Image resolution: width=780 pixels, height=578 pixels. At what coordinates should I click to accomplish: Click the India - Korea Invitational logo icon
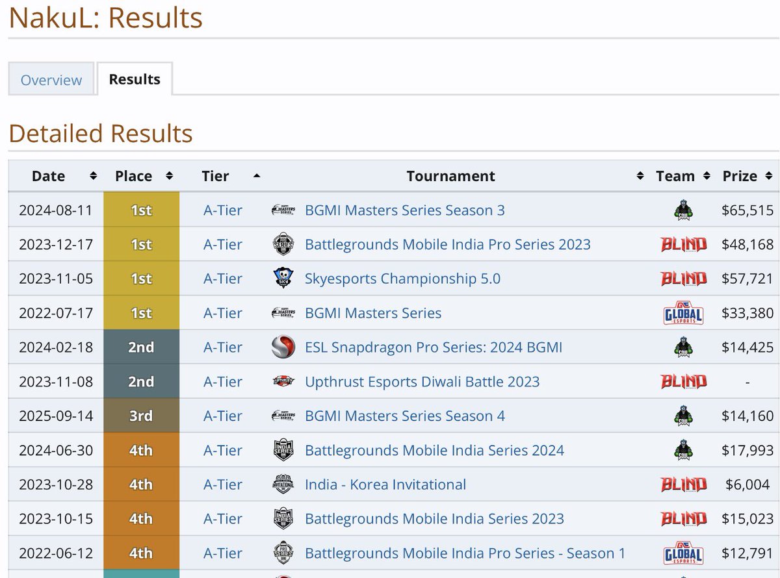[x=283, y=484]
